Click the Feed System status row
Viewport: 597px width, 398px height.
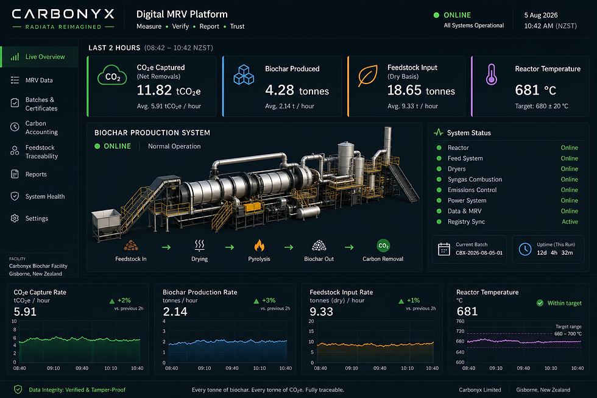pos(507,158)
